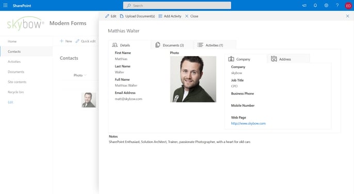This screenshot has width=354, height=194.
Task: Open the settings gear in header
Action: [326, 6]
